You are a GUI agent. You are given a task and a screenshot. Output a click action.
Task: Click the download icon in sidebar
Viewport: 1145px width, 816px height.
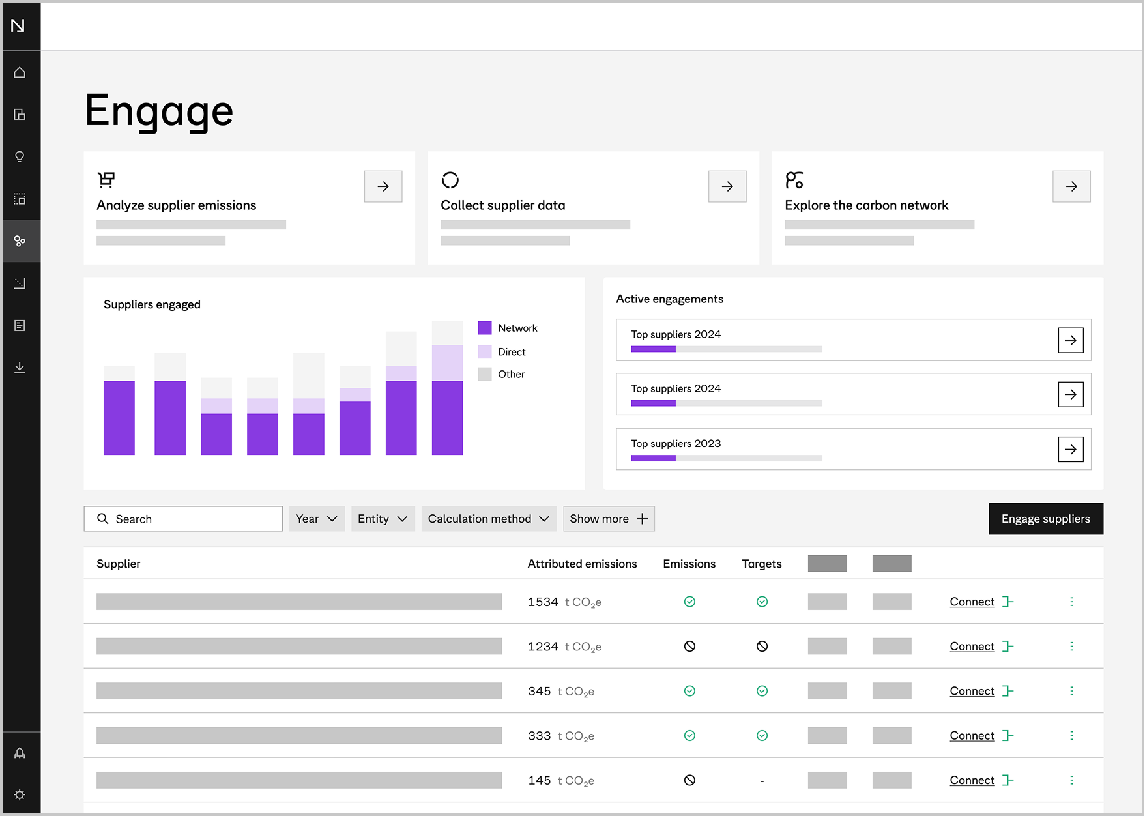pyautogui.click(x=20, y=368)
